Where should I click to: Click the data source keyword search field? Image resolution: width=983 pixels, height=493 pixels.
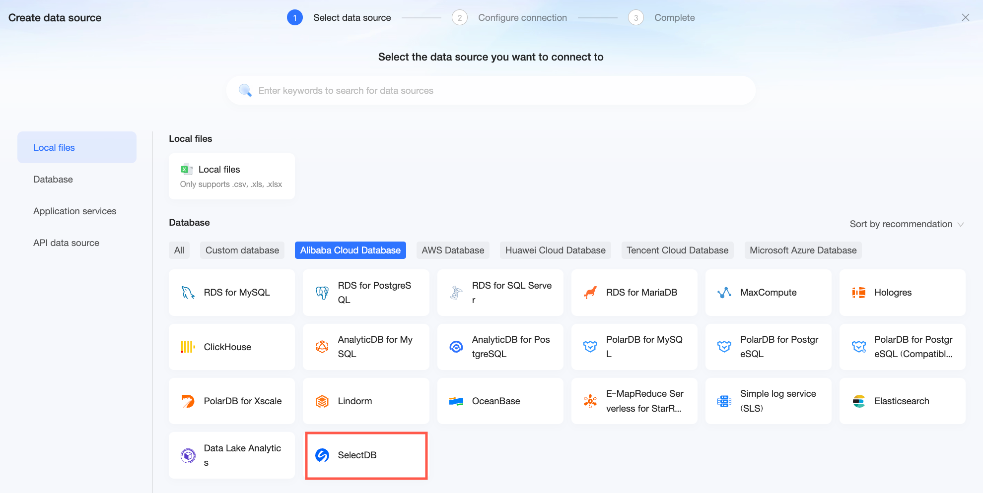491,90
